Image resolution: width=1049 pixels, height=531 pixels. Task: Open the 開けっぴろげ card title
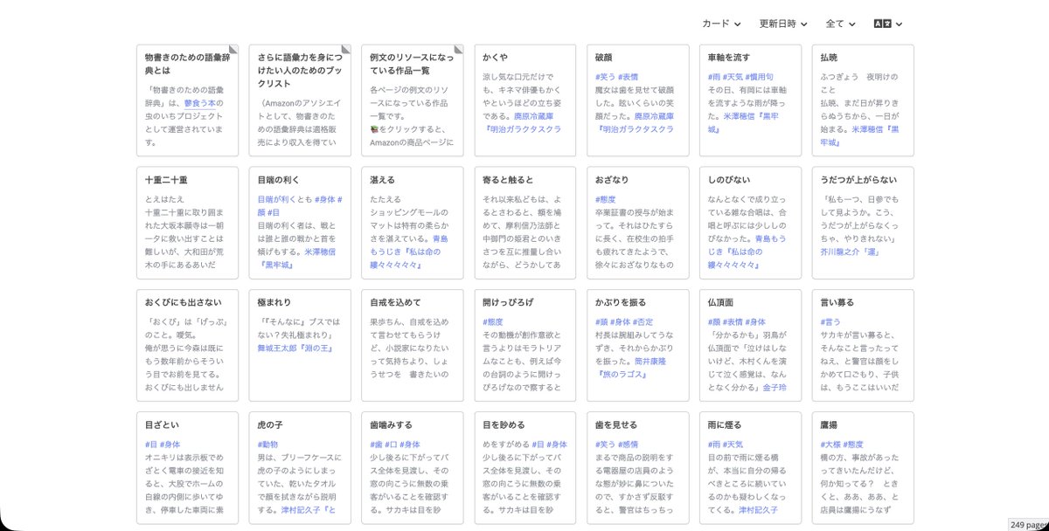(x=508, y=302)
